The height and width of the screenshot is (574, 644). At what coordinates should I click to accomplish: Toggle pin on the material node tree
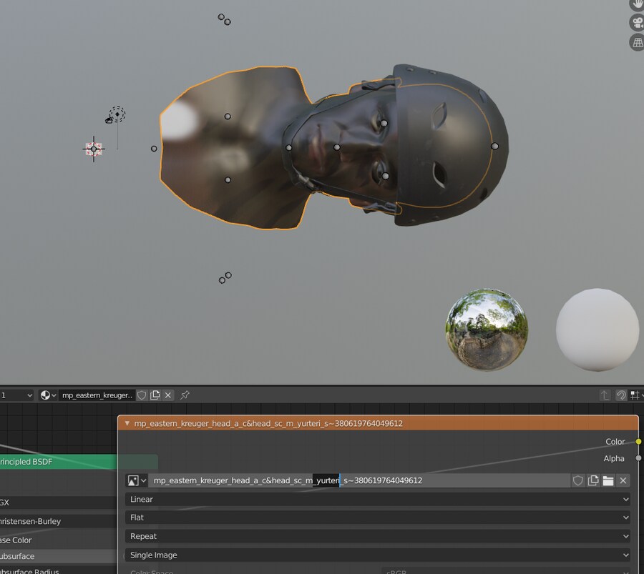click(x=185, y=395)
